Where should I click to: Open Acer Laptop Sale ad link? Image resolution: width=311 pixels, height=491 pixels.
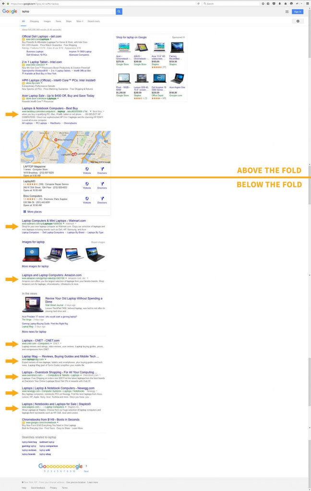click(x=58, y=96)
